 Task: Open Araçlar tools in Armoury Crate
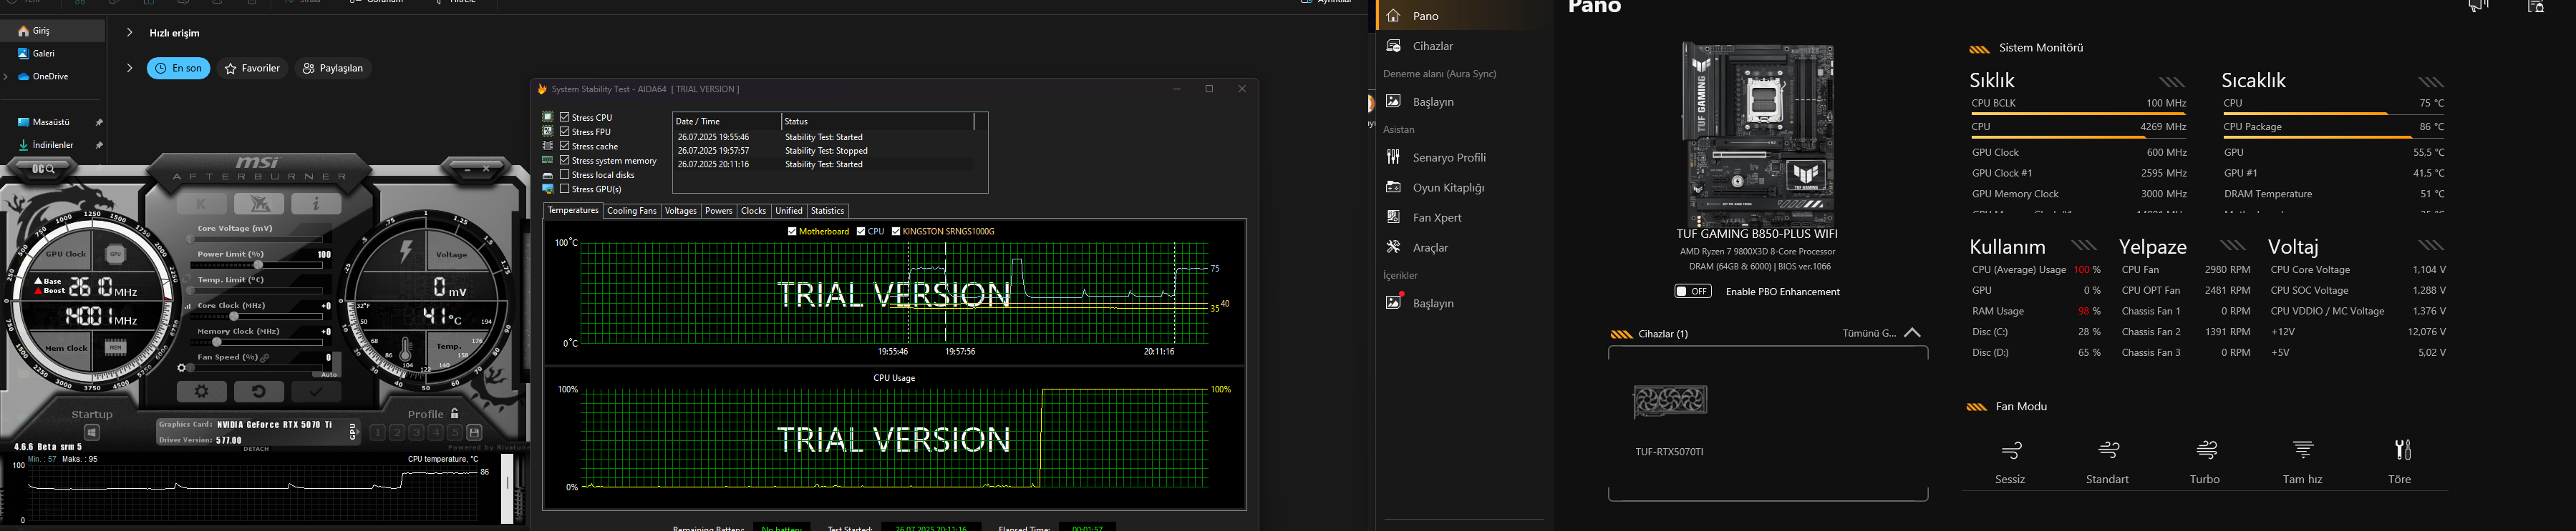click(1465, 247)
